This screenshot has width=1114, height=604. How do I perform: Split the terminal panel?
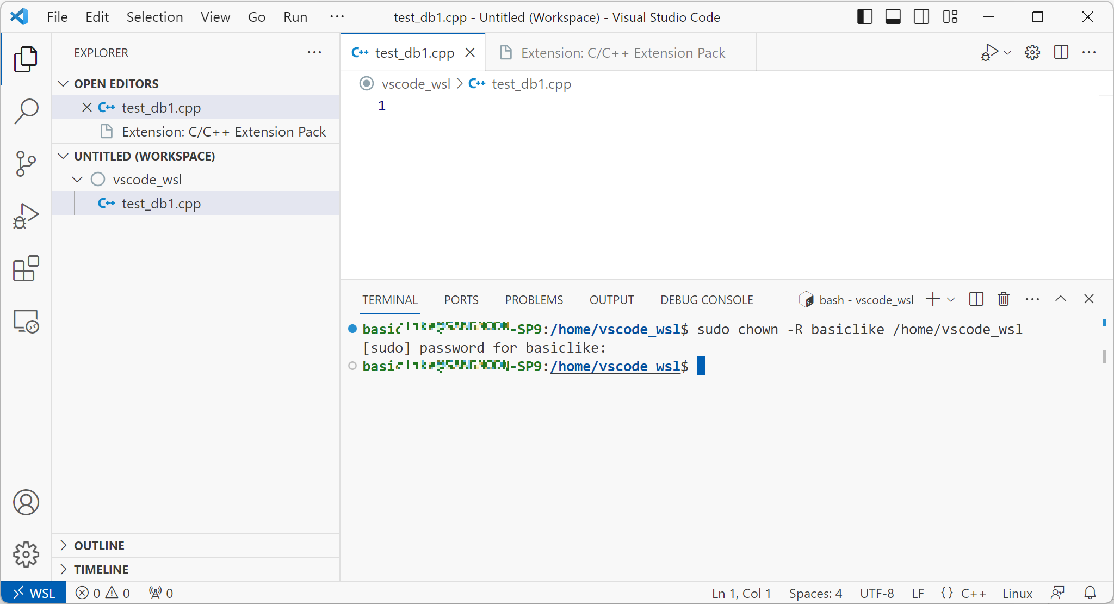point(976,299)
